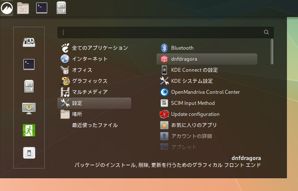Open 最近使ったファイル category
The width and height of the screenshot is (298, 191).
click(x=94, y=125)
